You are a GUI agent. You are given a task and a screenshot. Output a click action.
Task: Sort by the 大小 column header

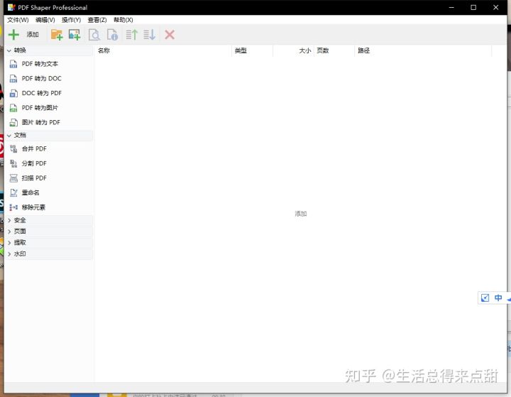293,50
